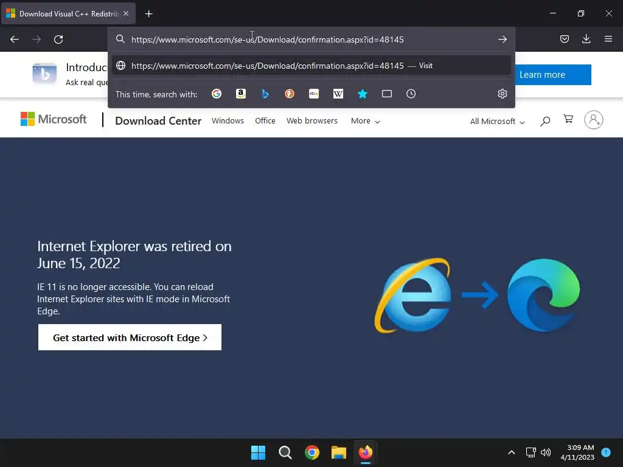Open the clock showing 3:09 AM
Screen dimensions: 623x467
(577, 452)
